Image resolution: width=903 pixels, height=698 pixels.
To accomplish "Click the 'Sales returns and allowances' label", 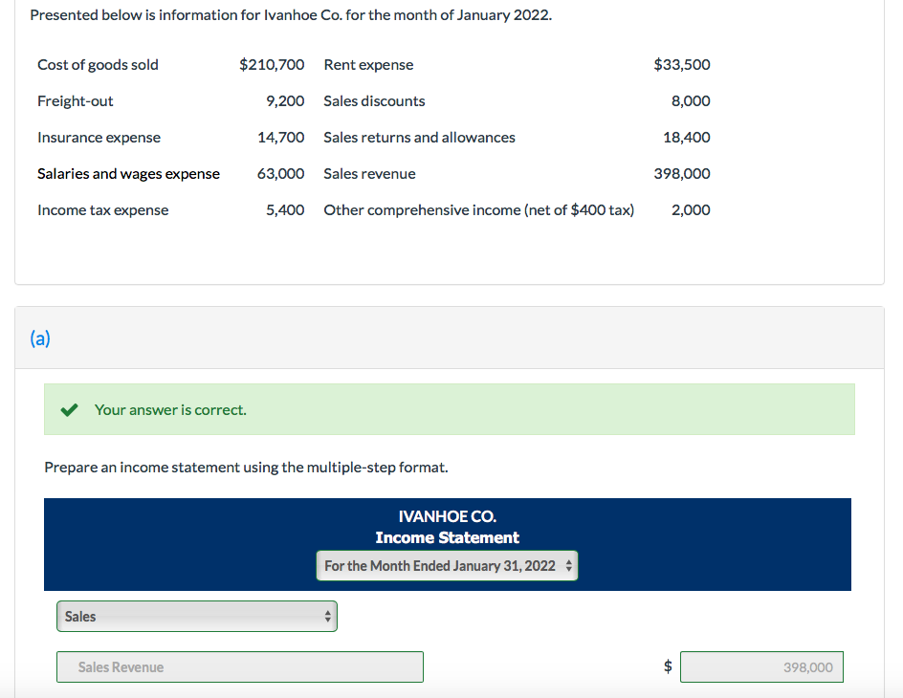I will (x=419, y=138).
